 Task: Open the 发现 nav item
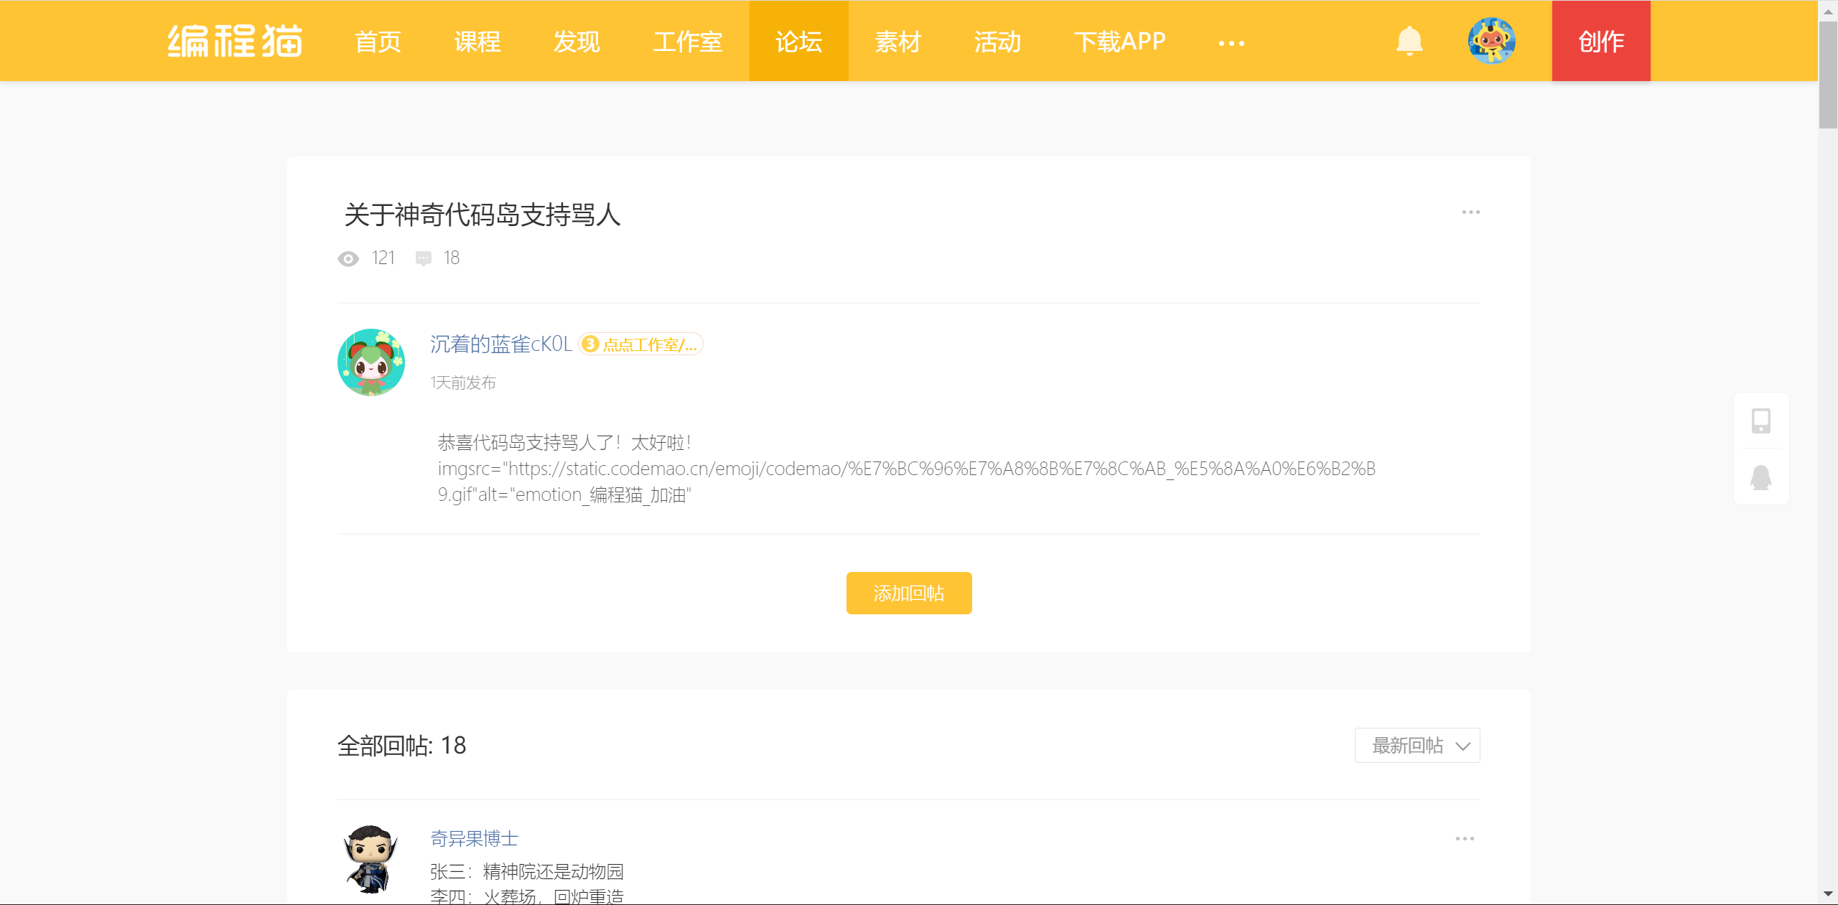[577, 42]
